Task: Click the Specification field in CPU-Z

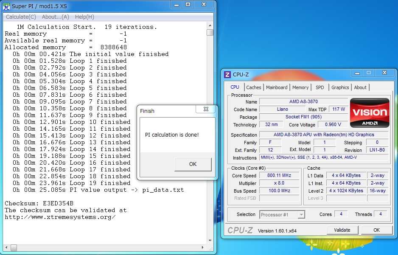Action: click(324, 135)
